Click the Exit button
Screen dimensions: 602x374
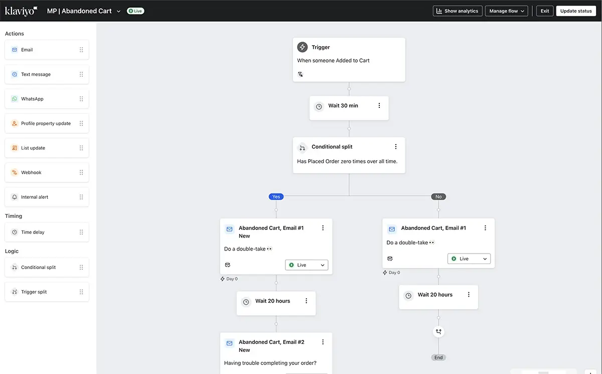pyautogui.click(x=544, y=11)
